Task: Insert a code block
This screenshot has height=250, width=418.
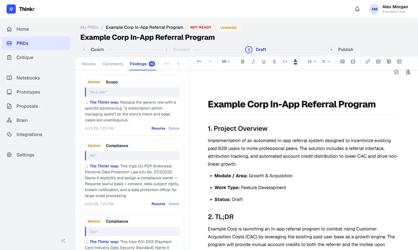Action: [x=353, y=62]
